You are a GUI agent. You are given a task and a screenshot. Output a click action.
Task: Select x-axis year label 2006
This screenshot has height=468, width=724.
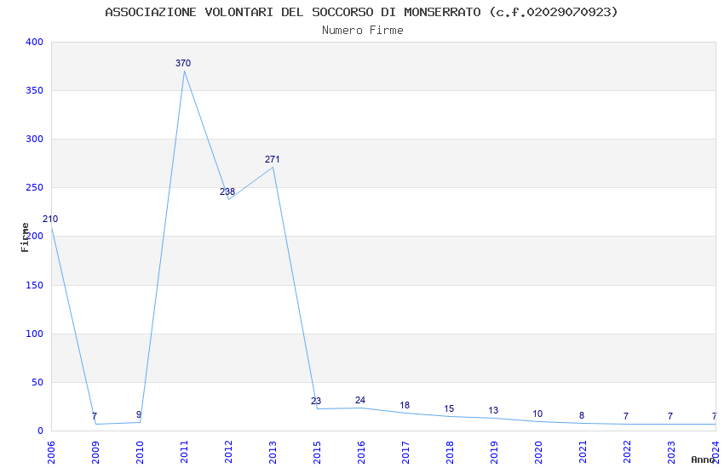pyautogui.click(x=51, y=453)
